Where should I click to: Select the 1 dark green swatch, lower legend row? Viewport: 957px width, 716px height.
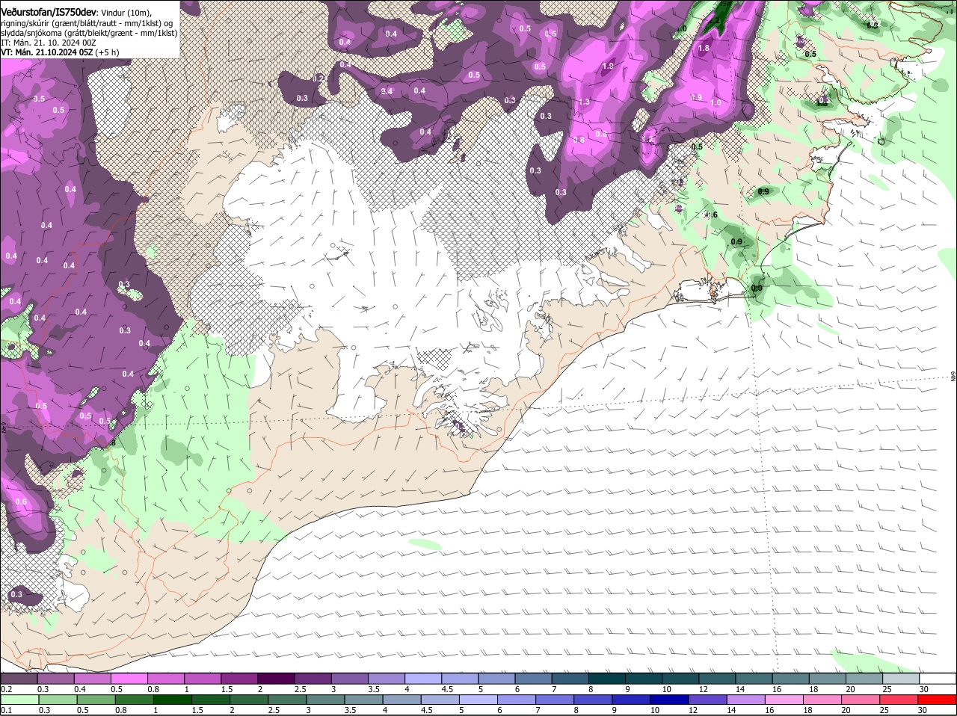coord(172,700)
